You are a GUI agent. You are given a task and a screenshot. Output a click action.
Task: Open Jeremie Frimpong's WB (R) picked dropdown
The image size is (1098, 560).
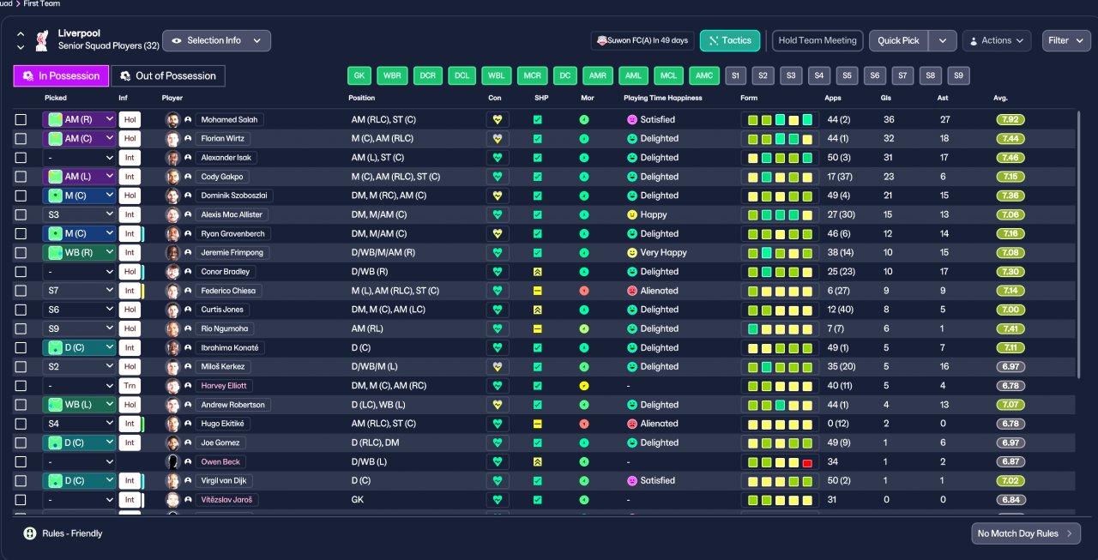pos(79,253)
